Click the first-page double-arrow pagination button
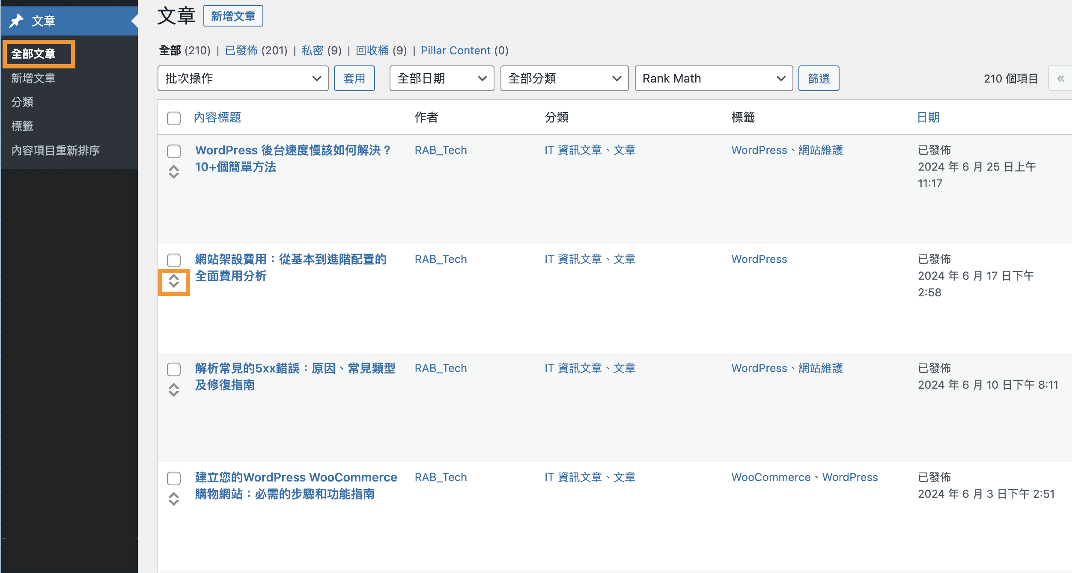 [1060, 79]
